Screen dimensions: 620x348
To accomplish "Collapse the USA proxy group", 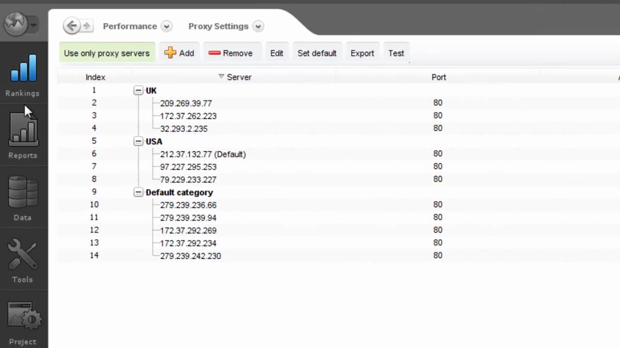I will [139, 142].
